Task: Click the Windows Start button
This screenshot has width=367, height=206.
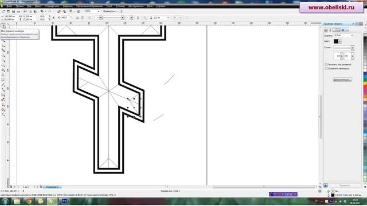Action: click(5, 201)
